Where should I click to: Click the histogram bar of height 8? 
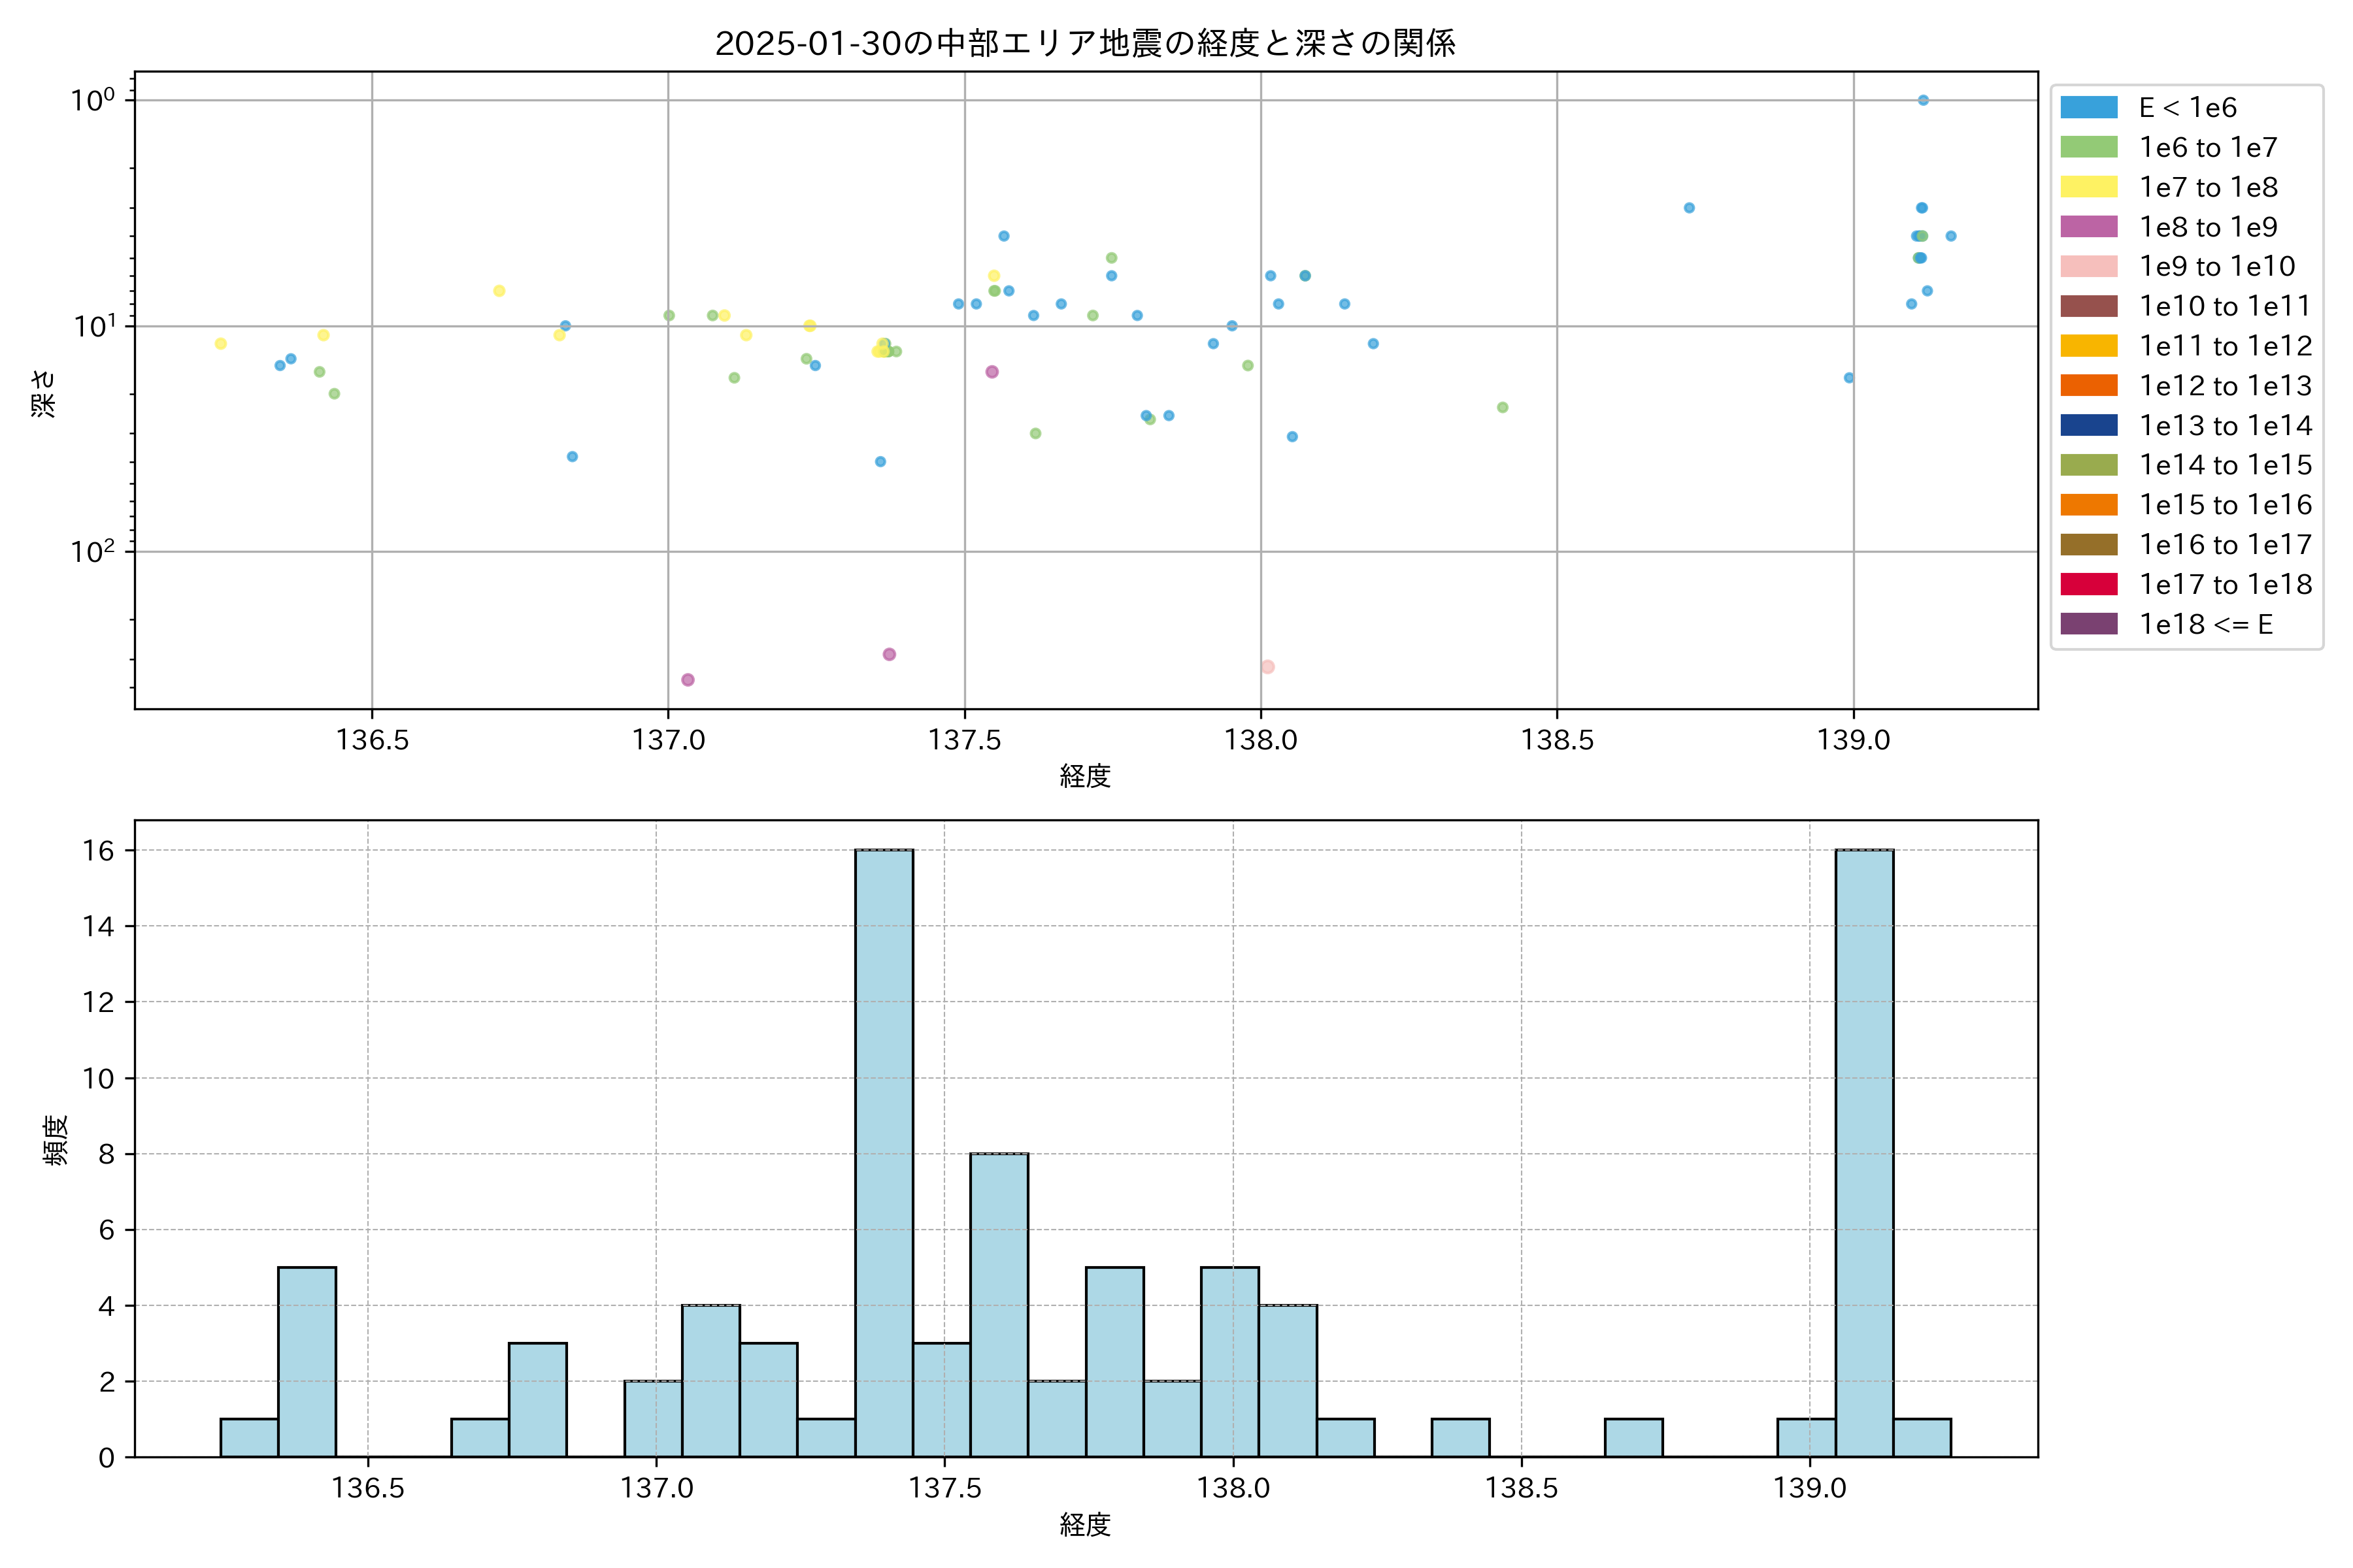(999, 1304)
